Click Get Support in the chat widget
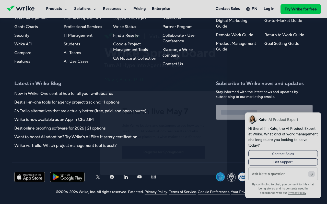Image resolution: width=327 pixels, height=204 pixels. coord(283,162)
